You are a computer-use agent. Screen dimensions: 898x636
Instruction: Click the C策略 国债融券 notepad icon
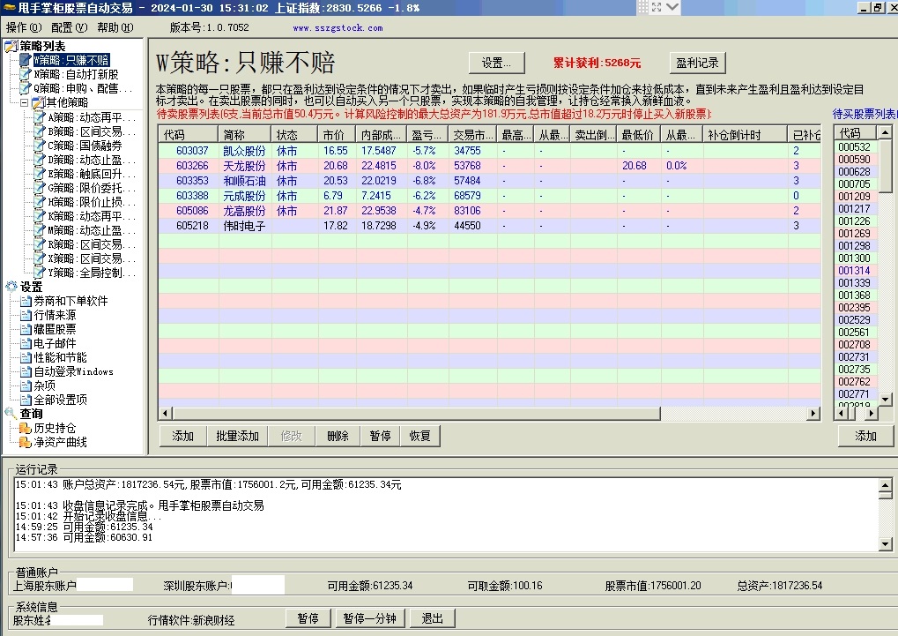[x=40, y=146]
